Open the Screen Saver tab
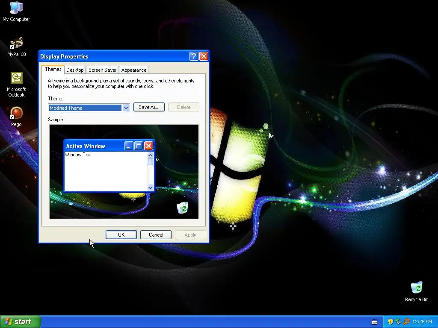Viewport: 438px width, 328px height. pyautogui.click(x=102, y=70)
